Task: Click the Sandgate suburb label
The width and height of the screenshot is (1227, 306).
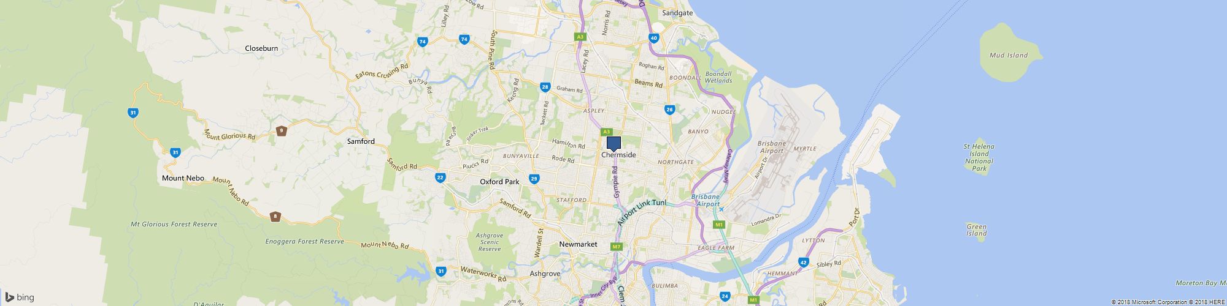Action: [677, 13]
